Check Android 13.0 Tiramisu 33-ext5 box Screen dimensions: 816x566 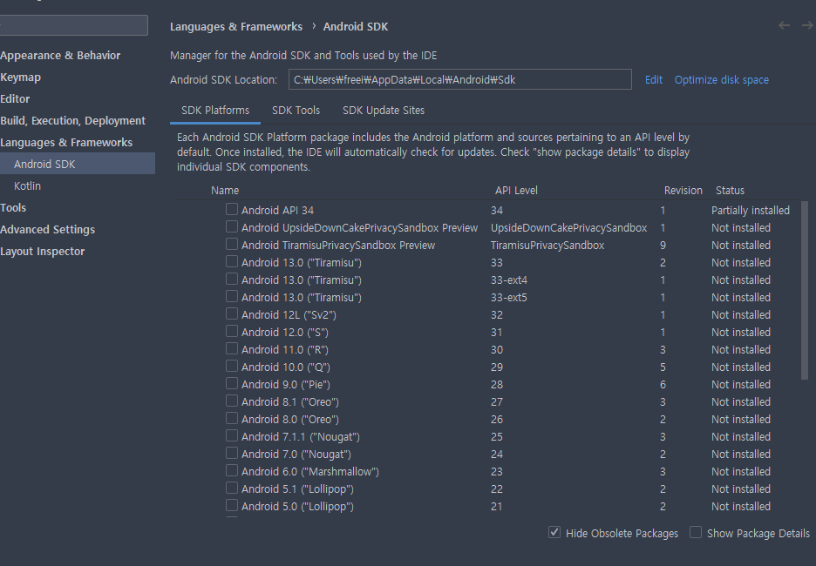[x=232, y=296]
